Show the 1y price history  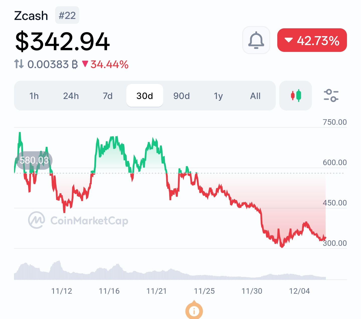[x=218, y=96]
